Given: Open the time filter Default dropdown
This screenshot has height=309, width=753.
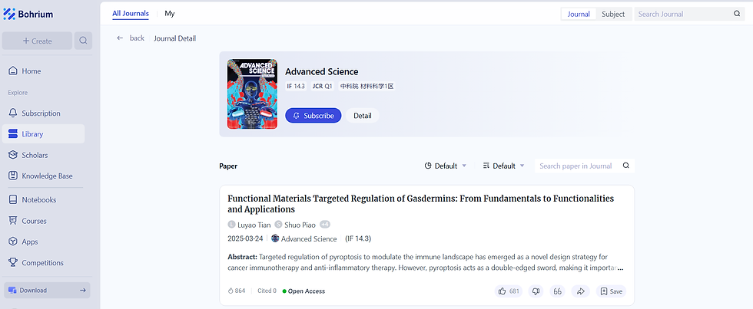Looking at the screenshot, I should pos(446,166).
